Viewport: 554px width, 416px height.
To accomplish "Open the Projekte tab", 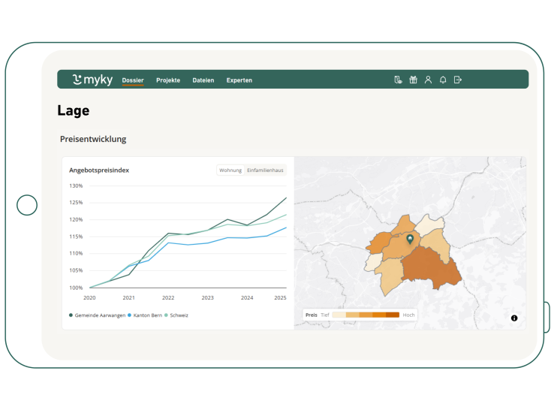I will (168, 80).
